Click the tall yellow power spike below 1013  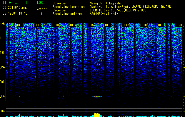[x=63, y=114]
